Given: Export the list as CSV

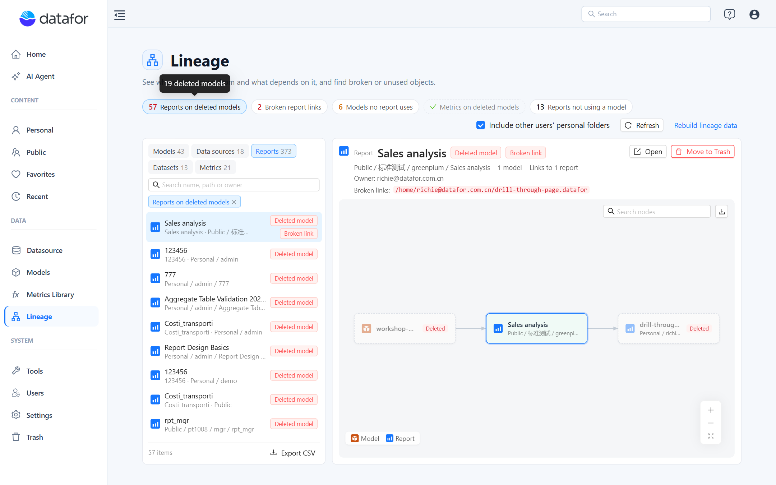Looking at the screenshot, I should point(292,453).
